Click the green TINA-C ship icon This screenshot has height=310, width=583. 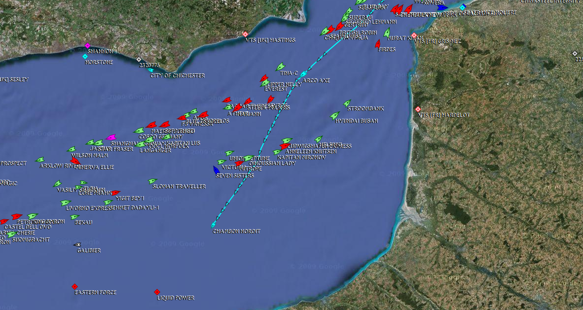(x=280, y=67)
